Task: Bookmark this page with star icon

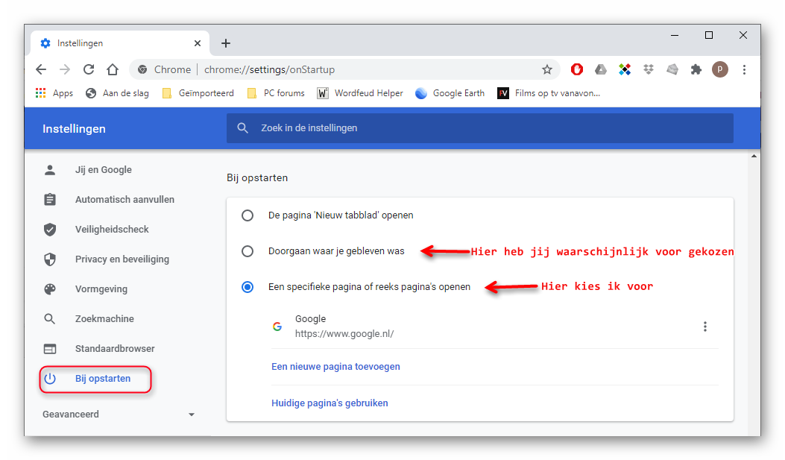Action: pyautogui.click(x=547, y=69)
